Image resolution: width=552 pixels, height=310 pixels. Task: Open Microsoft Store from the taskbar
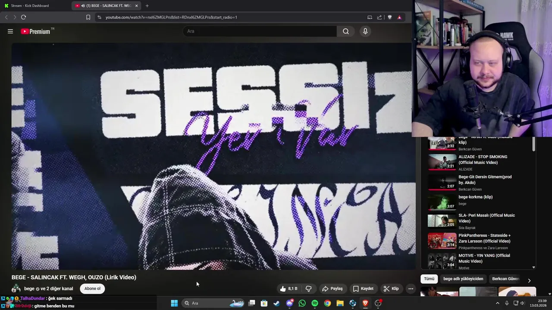tap(264, 303)
